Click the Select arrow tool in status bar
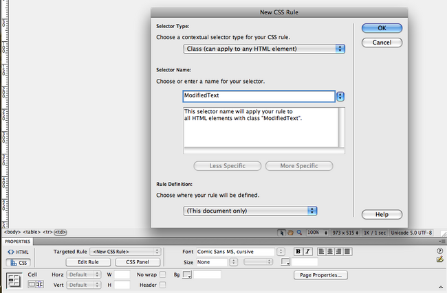This screenshot has height=293, width=447. (x=282, y=233)
